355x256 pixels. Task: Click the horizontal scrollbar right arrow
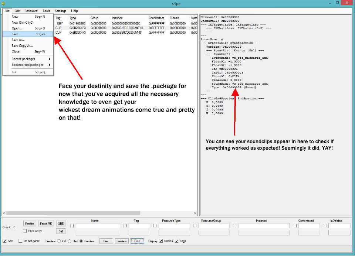click(x=195, y=213)
